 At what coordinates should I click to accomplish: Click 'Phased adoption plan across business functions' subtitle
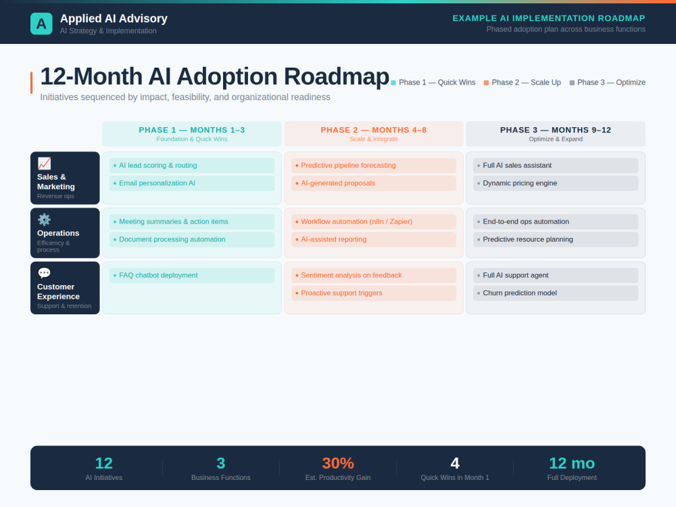[566, 29]
